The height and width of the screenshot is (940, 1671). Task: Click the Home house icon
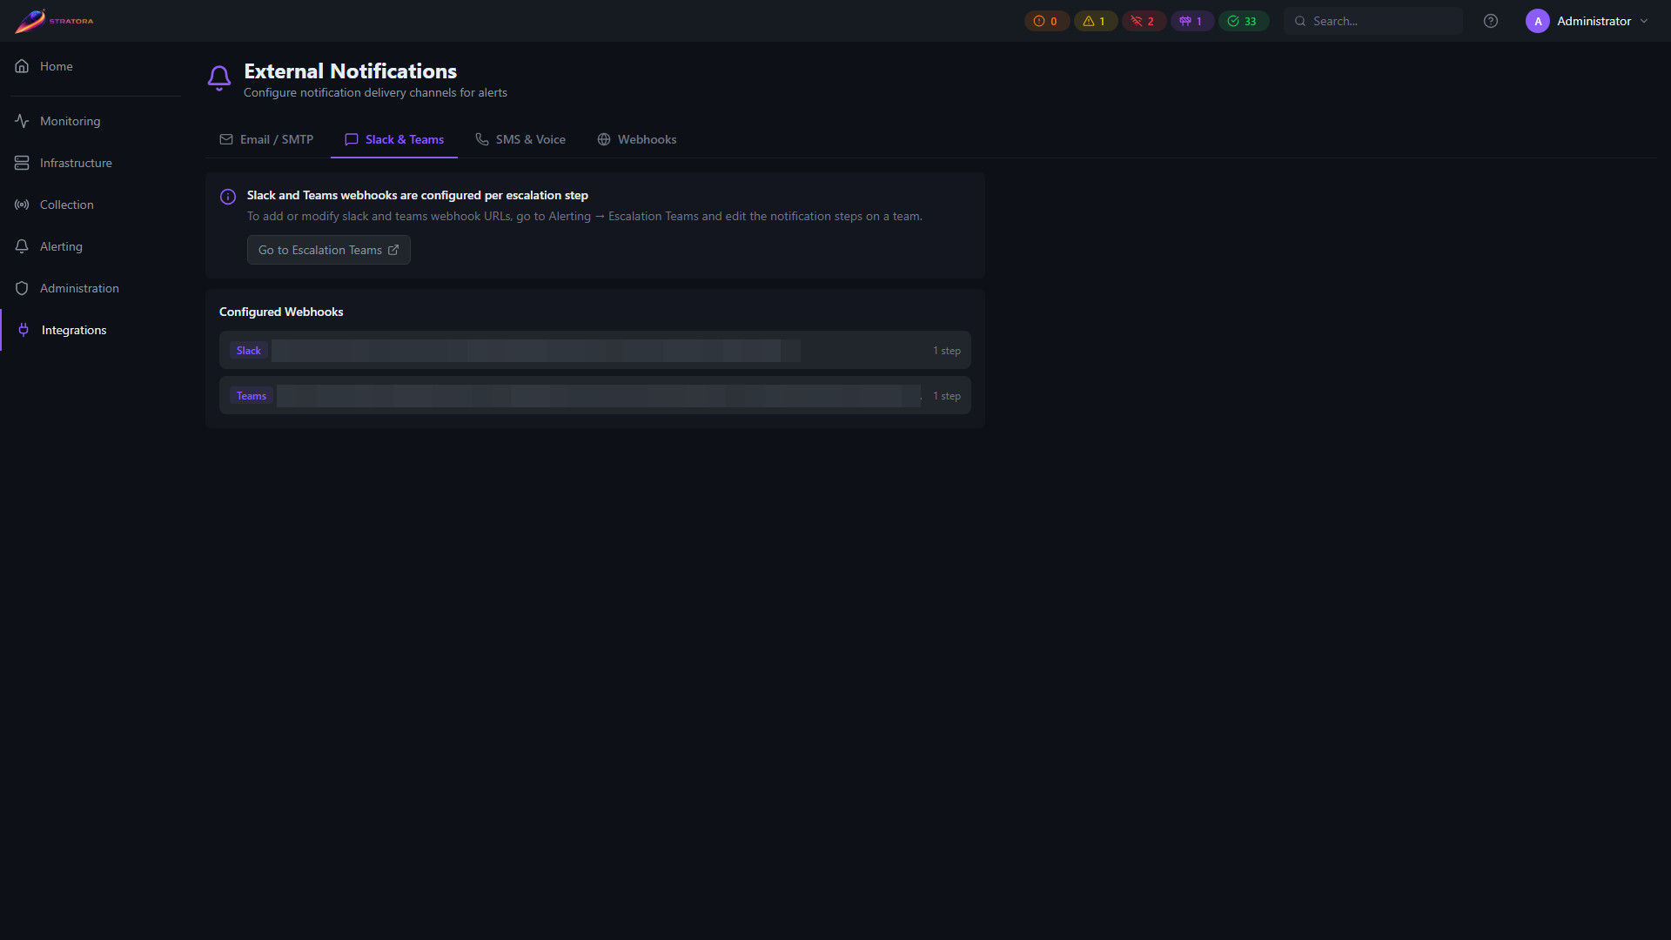22,66
